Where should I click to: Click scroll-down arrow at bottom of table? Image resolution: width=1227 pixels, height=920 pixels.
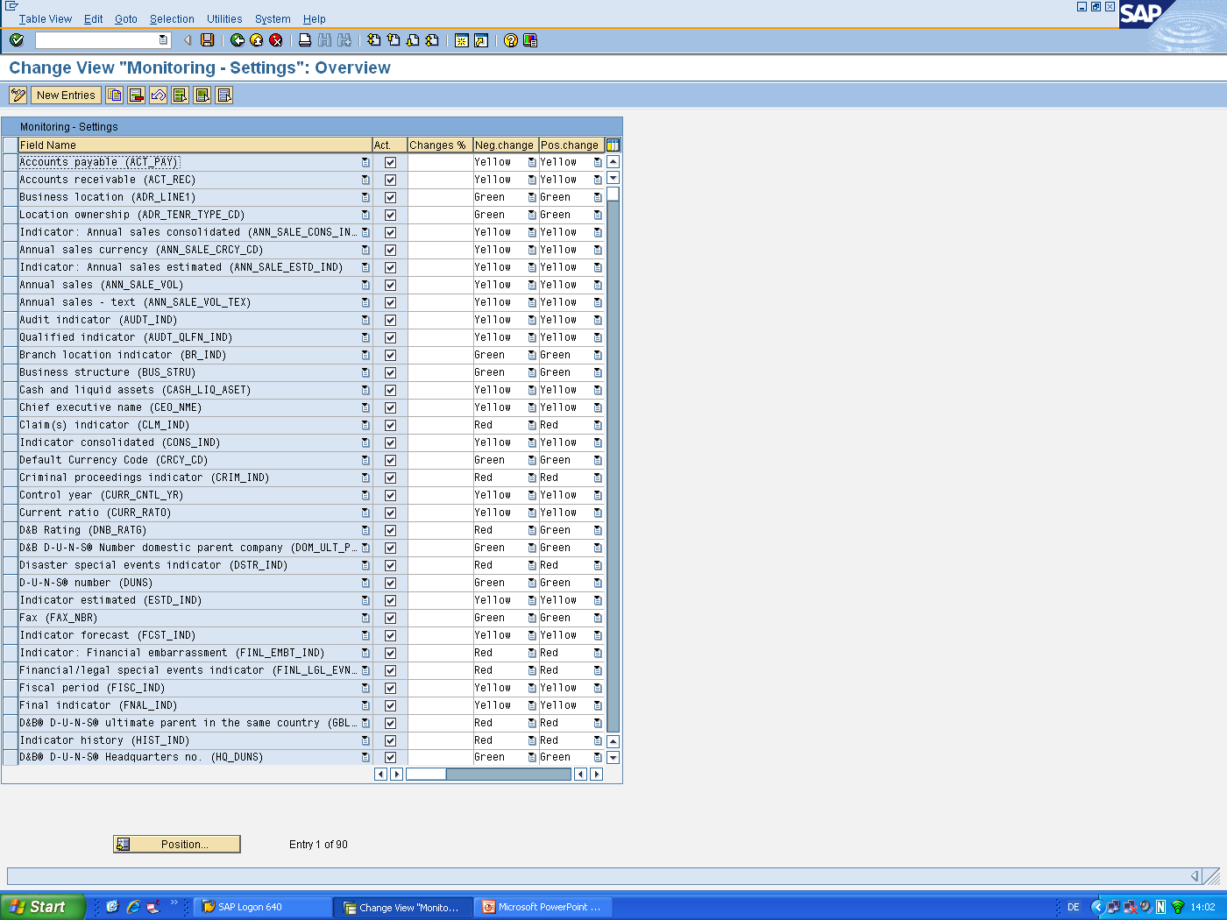pyautogui.click(x=613, y=758)
